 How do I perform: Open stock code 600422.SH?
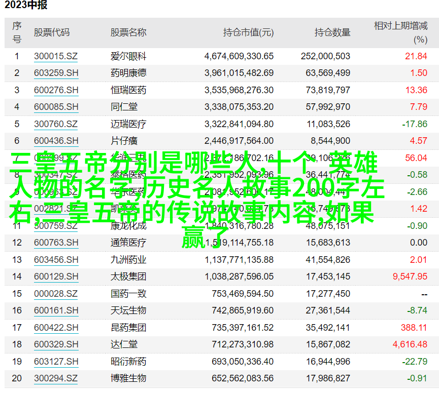[x=56, y=328]
